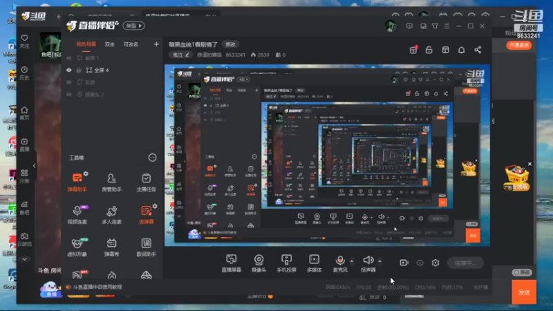Collapse the left panel arrow
The height and width of the screenshot is (311, 553).
(x=34, y=166)
